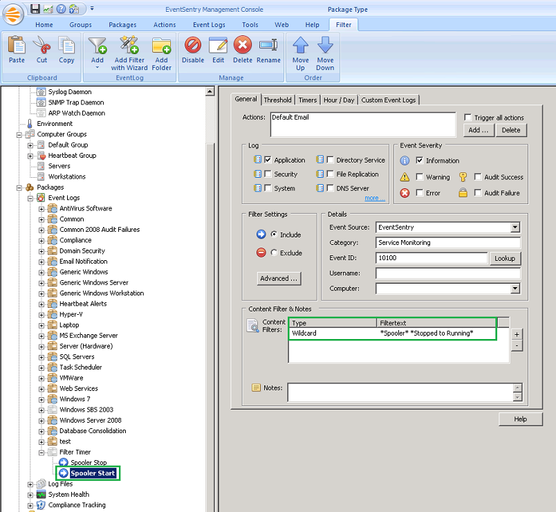
Task: Toggle the Information severity checkbox
Action: [420, 161]
